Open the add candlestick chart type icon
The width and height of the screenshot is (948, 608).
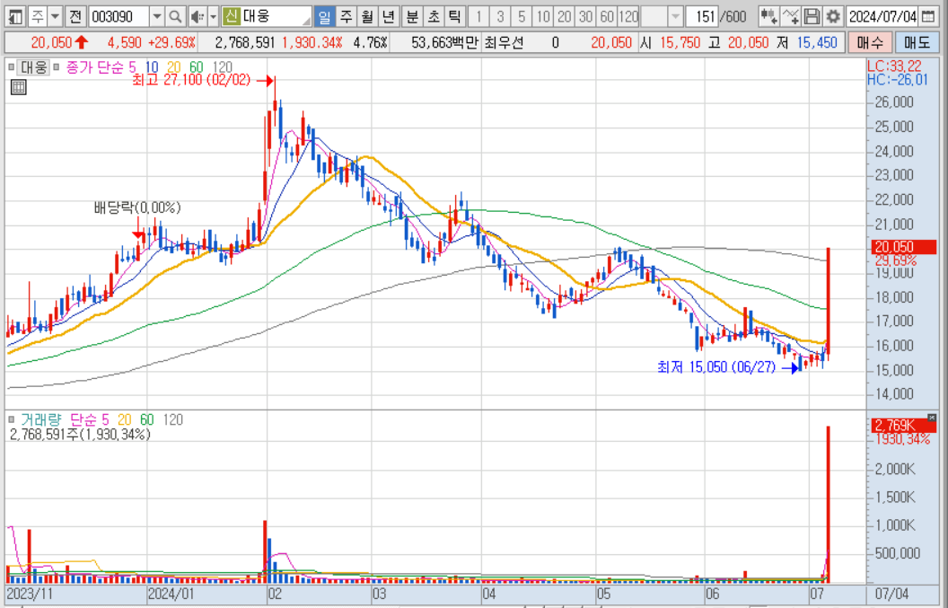point(769,16)
